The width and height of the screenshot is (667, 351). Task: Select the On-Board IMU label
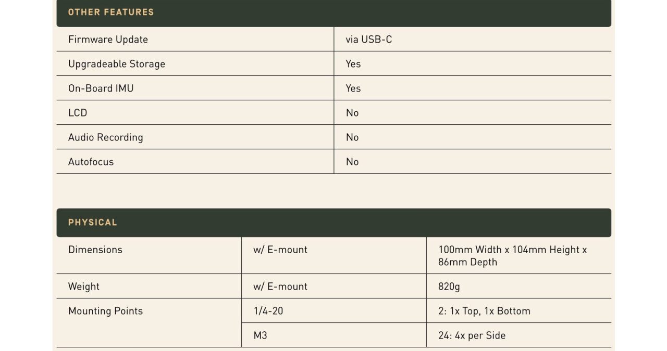[x=101, y=88]
